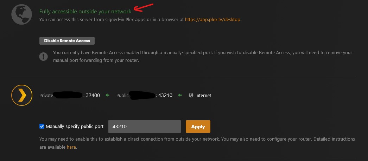Click the Internet label text

tap(203, 95)
